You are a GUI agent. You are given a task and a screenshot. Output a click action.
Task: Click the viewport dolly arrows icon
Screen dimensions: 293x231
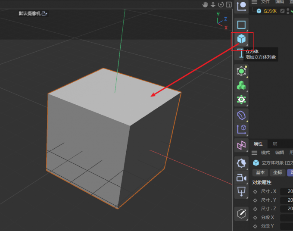(x=213, y=4)
